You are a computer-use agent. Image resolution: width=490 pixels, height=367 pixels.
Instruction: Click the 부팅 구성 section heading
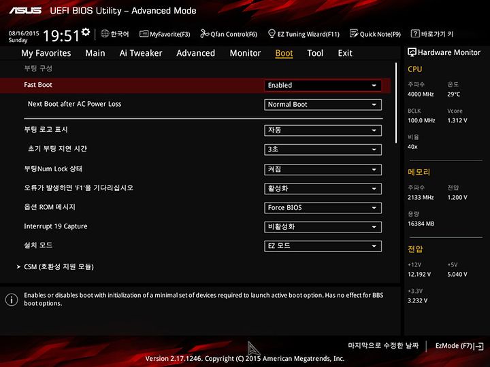38,69
